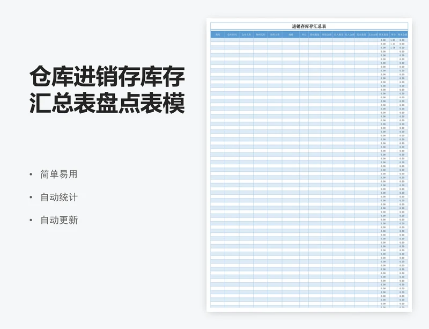Click the bullet text 简单易用
The height and width of the screenshot is (329, 429).
click(x=59, y=174)
